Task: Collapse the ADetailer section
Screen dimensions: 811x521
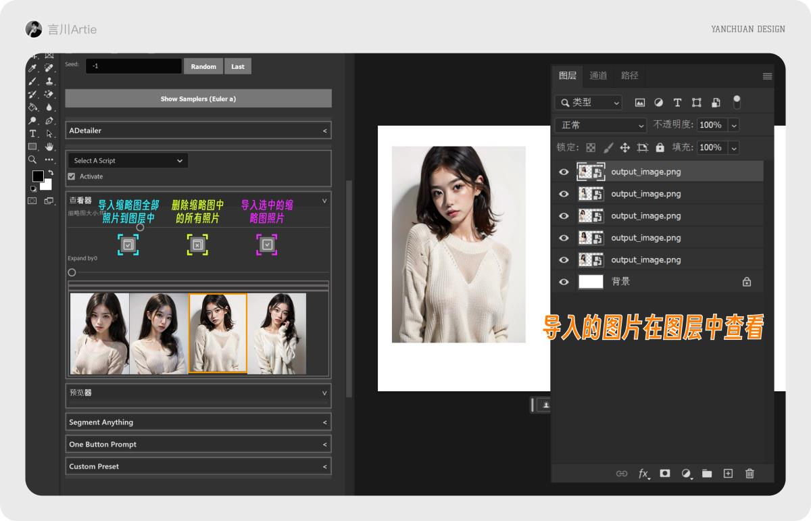Action: 324,130
